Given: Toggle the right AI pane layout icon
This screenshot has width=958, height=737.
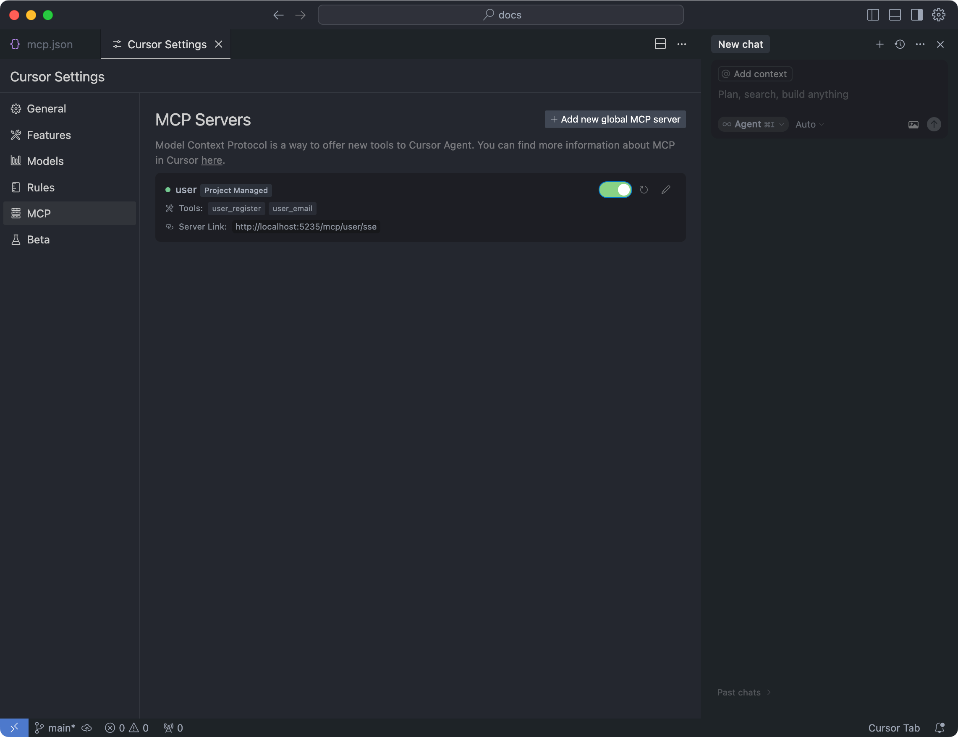Looking at the screenshot, I should click(x=917, y=15).
